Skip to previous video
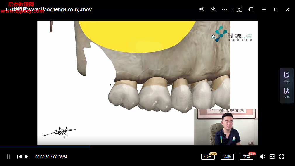Image resolution: width=295 pixels, height=166 pixels. coord(19,157)
